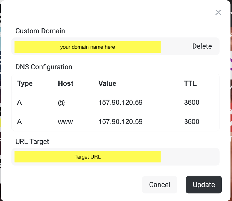
Task: Click record type A in the www row
Action: (x=19, y=122)
